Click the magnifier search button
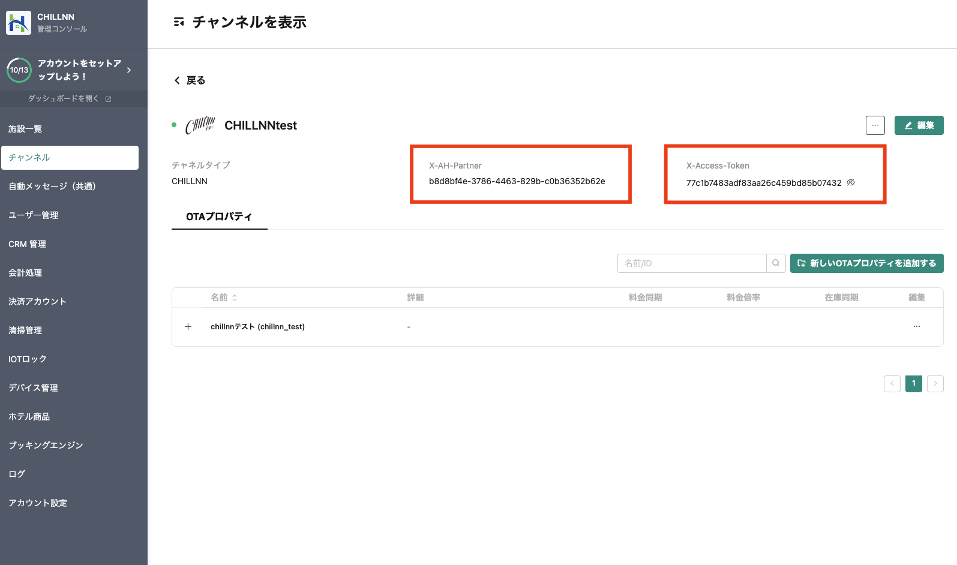The image size is (957, 565). pos(776,263)
